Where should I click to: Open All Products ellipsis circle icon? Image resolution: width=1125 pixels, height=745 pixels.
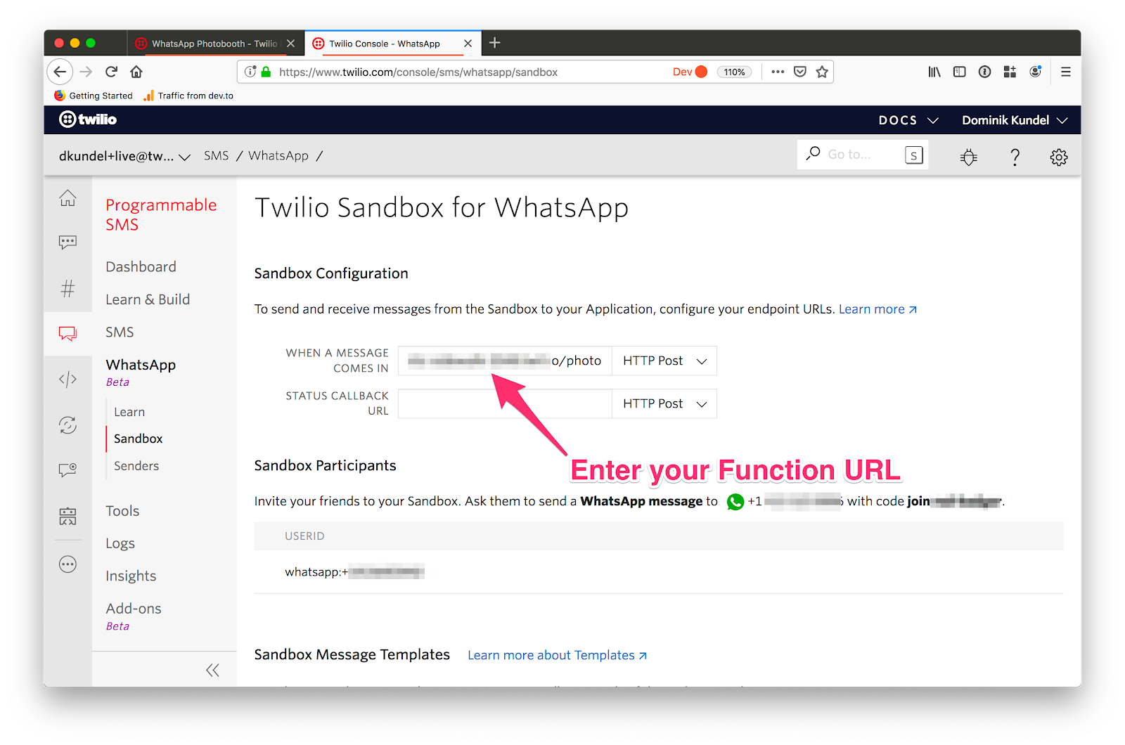(x=67, y=564)
